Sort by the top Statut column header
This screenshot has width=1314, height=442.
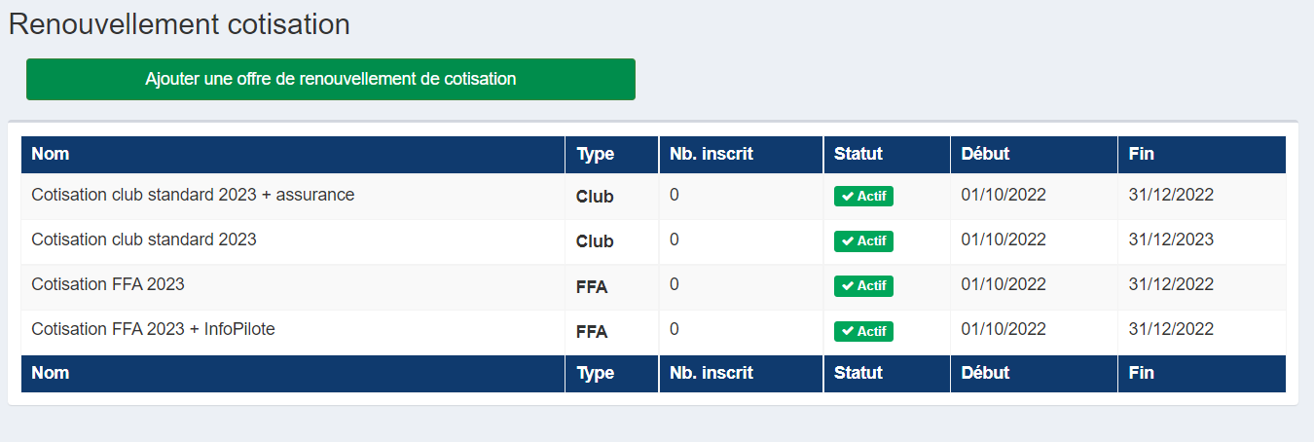[858, 154]
